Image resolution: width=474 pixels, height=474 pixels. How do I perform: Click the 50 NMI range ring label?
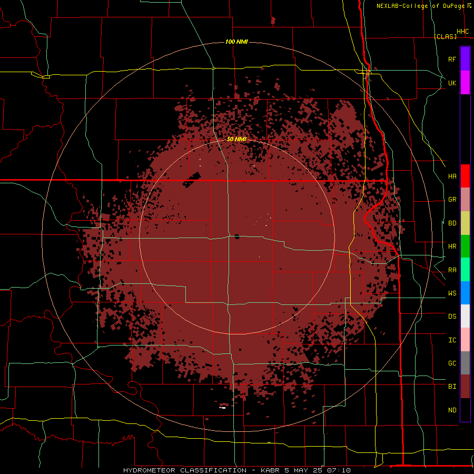click(x=236, y=139)
